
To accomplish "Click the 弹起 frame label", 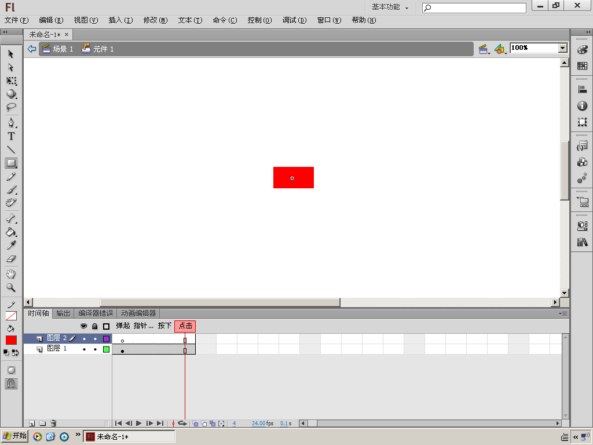I will click(123, 326).
